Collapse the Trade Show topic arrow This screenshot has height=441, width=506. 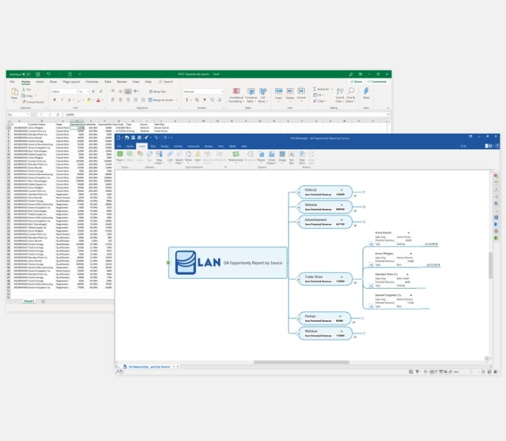[341, 277]
